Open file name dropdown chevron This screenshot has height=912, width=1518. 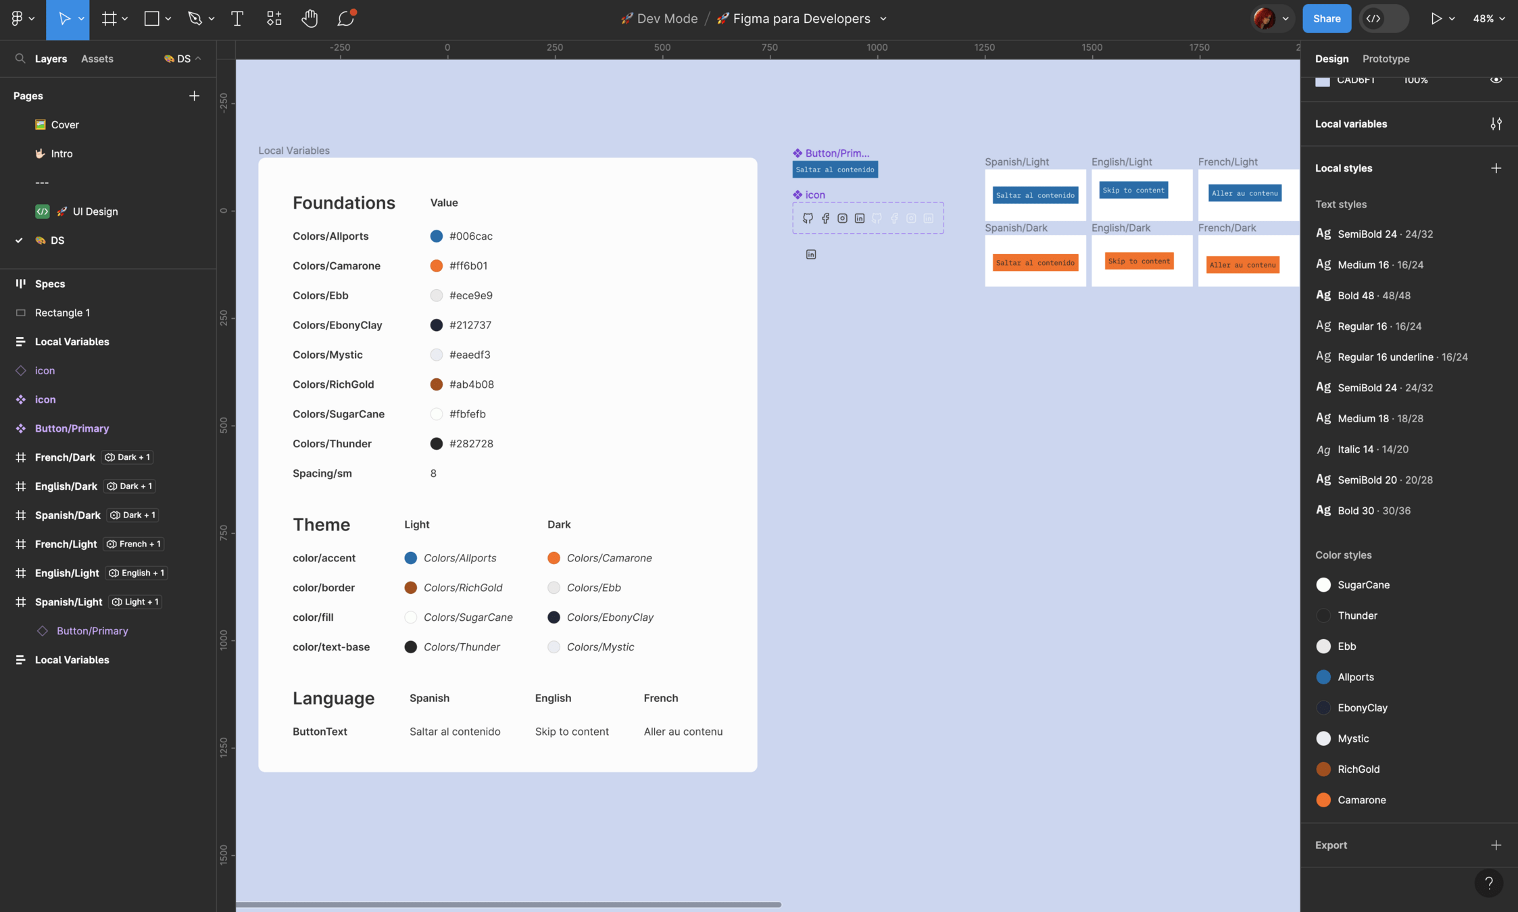click(883, 19)
